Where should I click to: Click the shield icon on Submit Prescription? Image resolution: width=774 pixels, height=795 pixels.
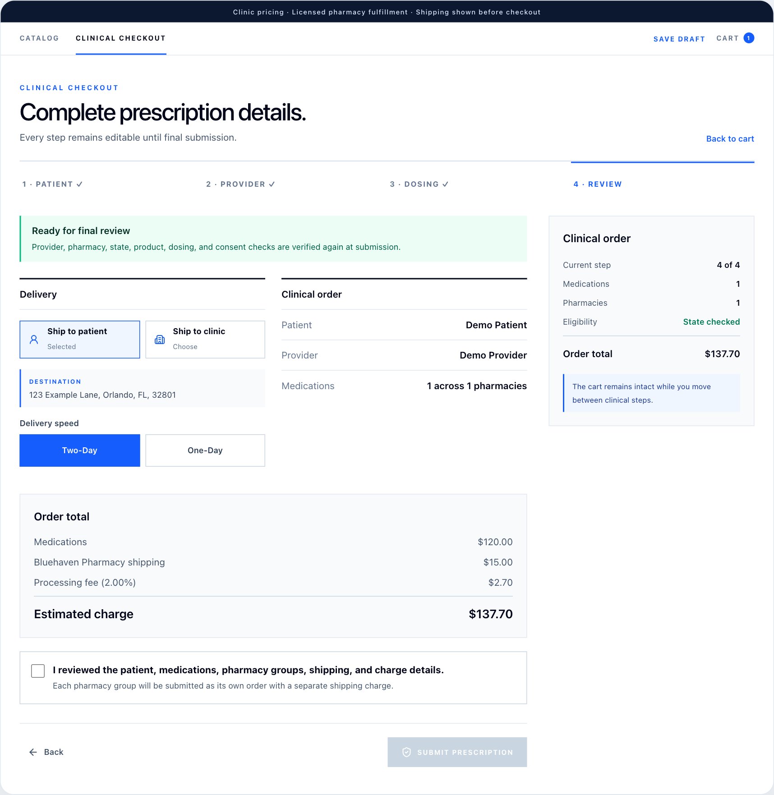pyautogui.click(x=406, y=752)
